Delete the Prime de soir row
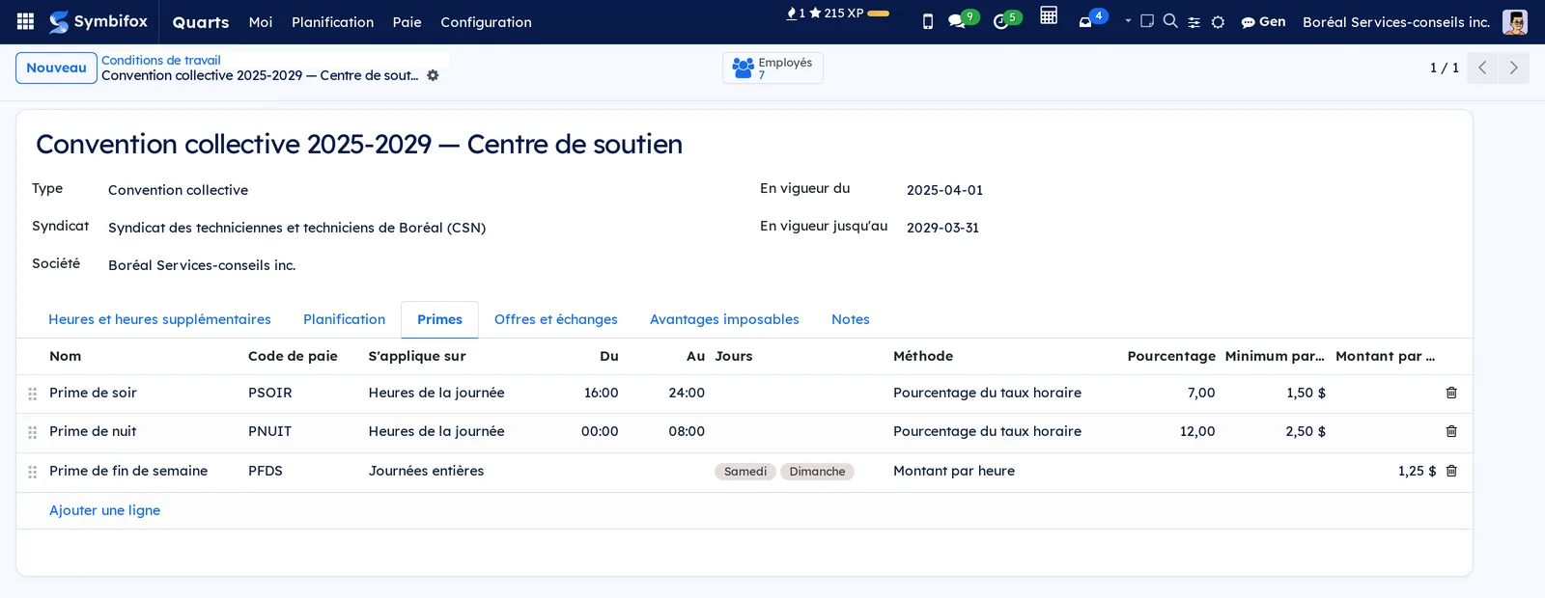The image size is (1545, 598). click(x=1451, y=393)
